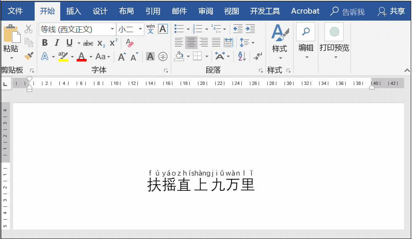Select the Pinyin Guide icon
Image resolution: width=412 pixels, height=239 pixels.
[x=150, y=29]
